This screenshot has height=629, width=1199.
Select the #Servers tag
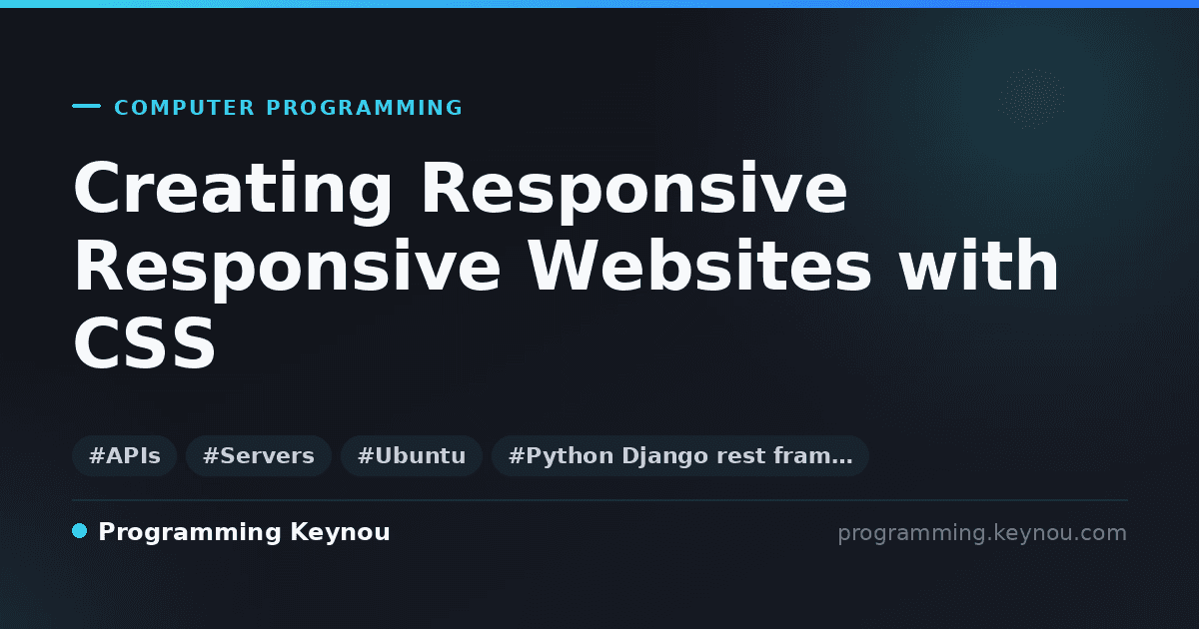click(x=259, y=456)
